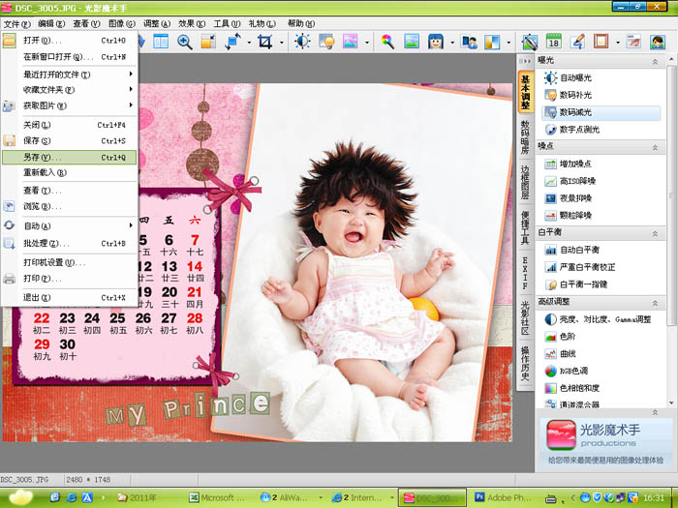Click the brush signature toolbar icon
This screenshot has height=508, width=678.
click(577, 42)
